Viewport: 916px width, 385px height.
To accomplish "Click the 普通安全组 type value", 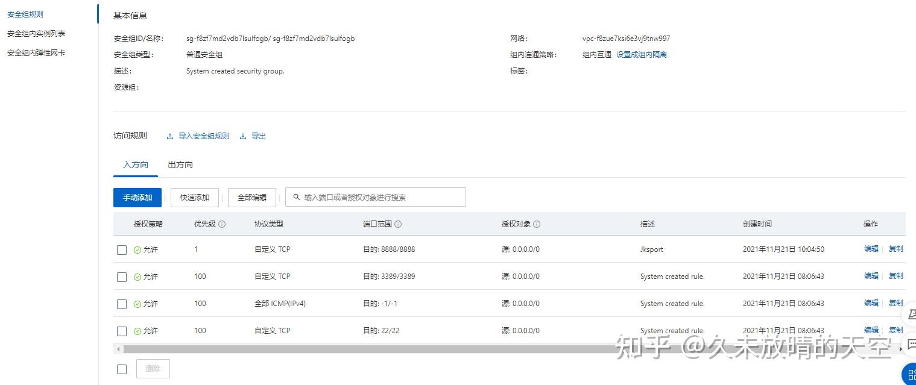I will [x=204, y=55].
